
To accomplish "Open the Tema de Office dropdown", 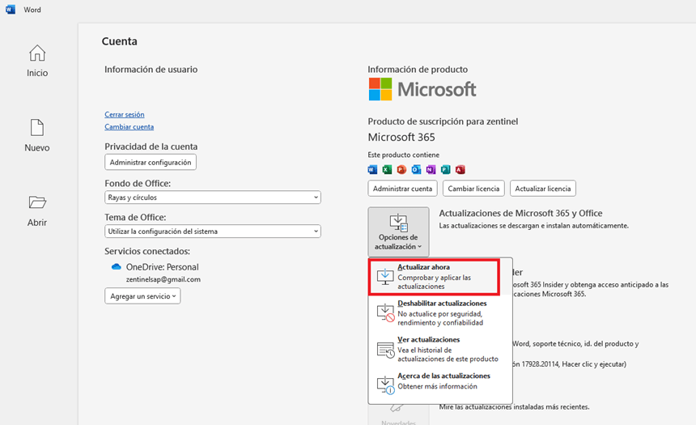I will click(x=213, y=232).
